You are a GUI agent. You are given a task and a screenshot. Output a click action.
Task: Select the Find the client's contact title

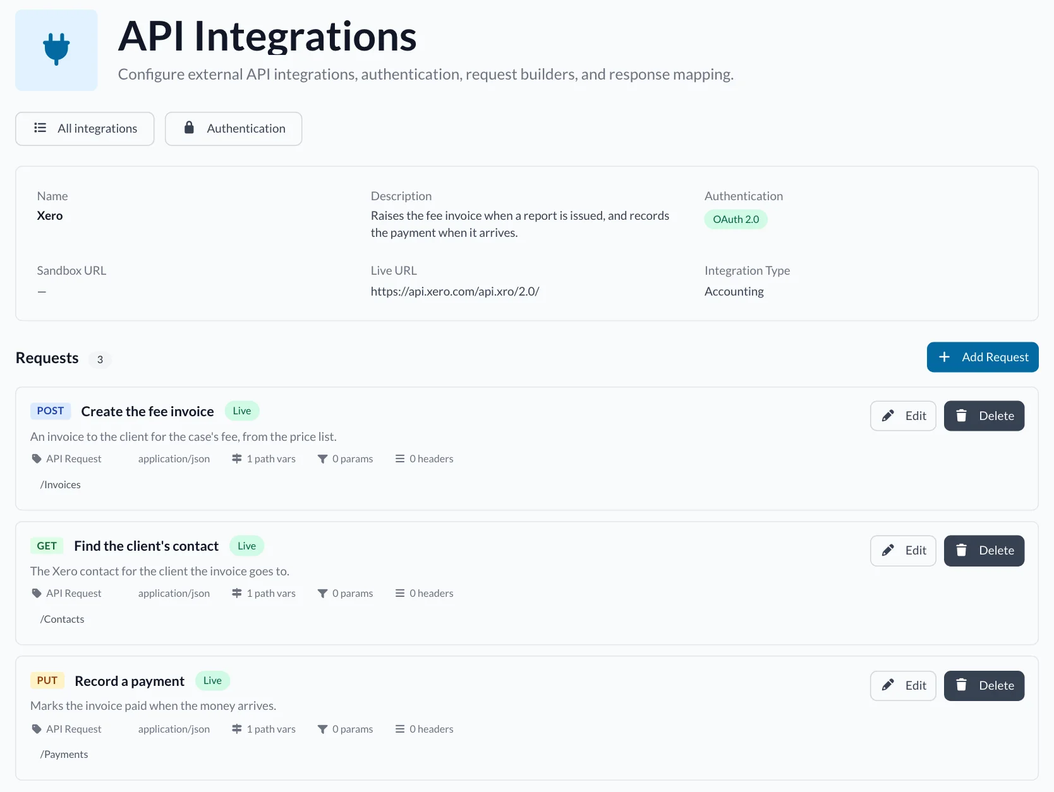(146, 546)
